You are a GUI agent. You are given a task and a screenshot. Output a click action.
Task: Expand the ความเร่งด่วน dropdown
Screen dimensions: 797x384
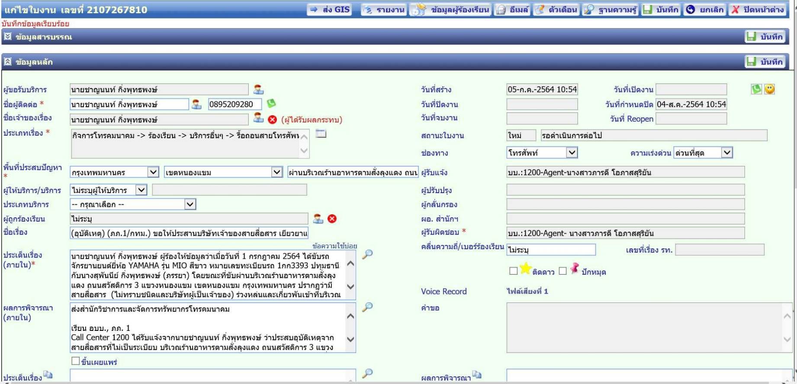703,152
